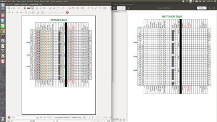Open the File menu in the top bar

[9, 1]
